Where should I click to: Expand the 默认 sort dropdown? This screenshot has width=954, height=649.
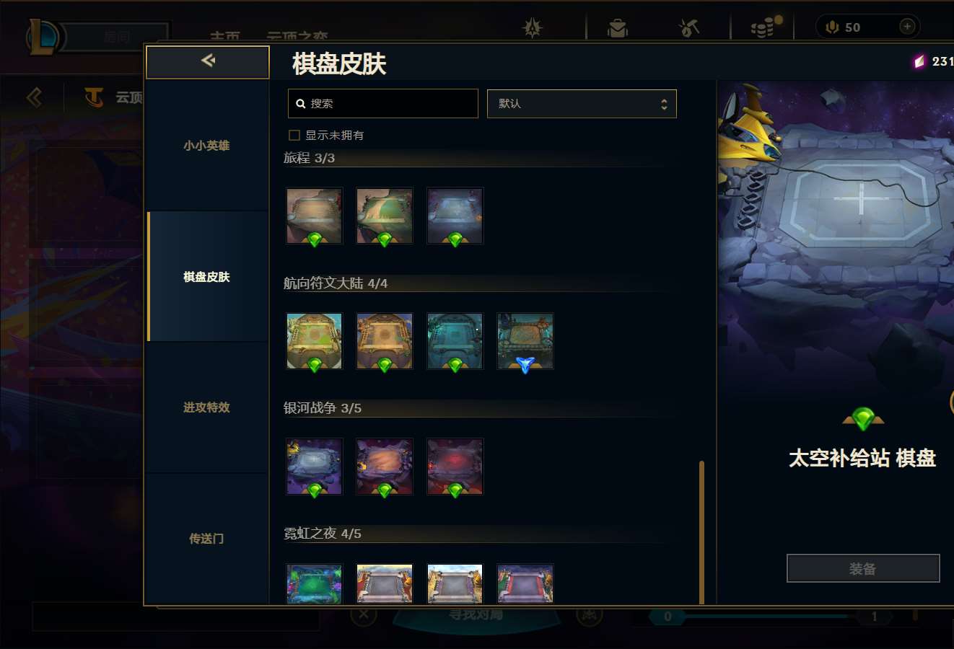point(582,104)
